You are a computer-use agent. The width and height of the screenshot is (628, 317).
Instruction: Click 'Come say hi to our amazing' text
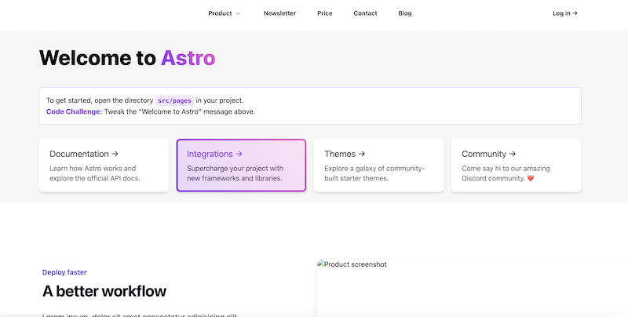point(506,169)
